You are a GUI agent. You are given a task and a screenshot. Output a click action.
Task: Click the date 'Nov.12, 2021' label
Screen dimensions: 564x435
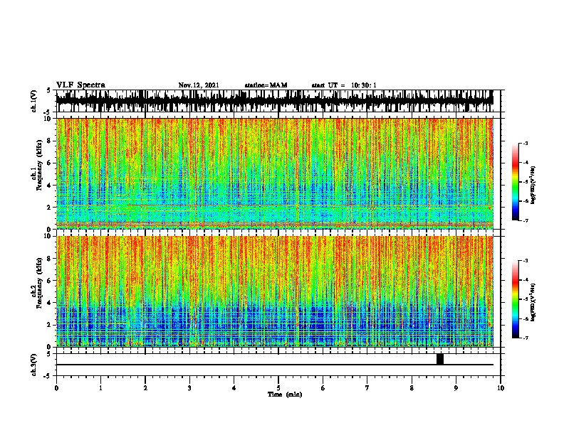click(x=199, y=85)
